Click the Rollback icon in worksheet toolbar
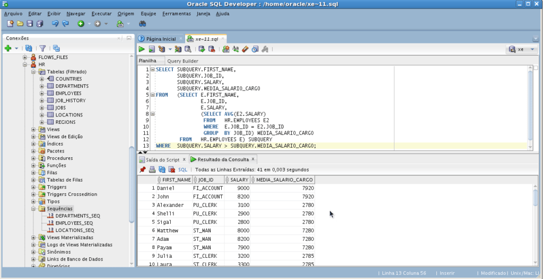 (x=212, y=49)
